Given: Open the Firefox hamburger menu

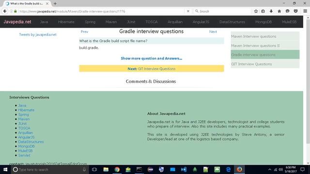Looking at the screenshot, I should click(x=305, y=11).
